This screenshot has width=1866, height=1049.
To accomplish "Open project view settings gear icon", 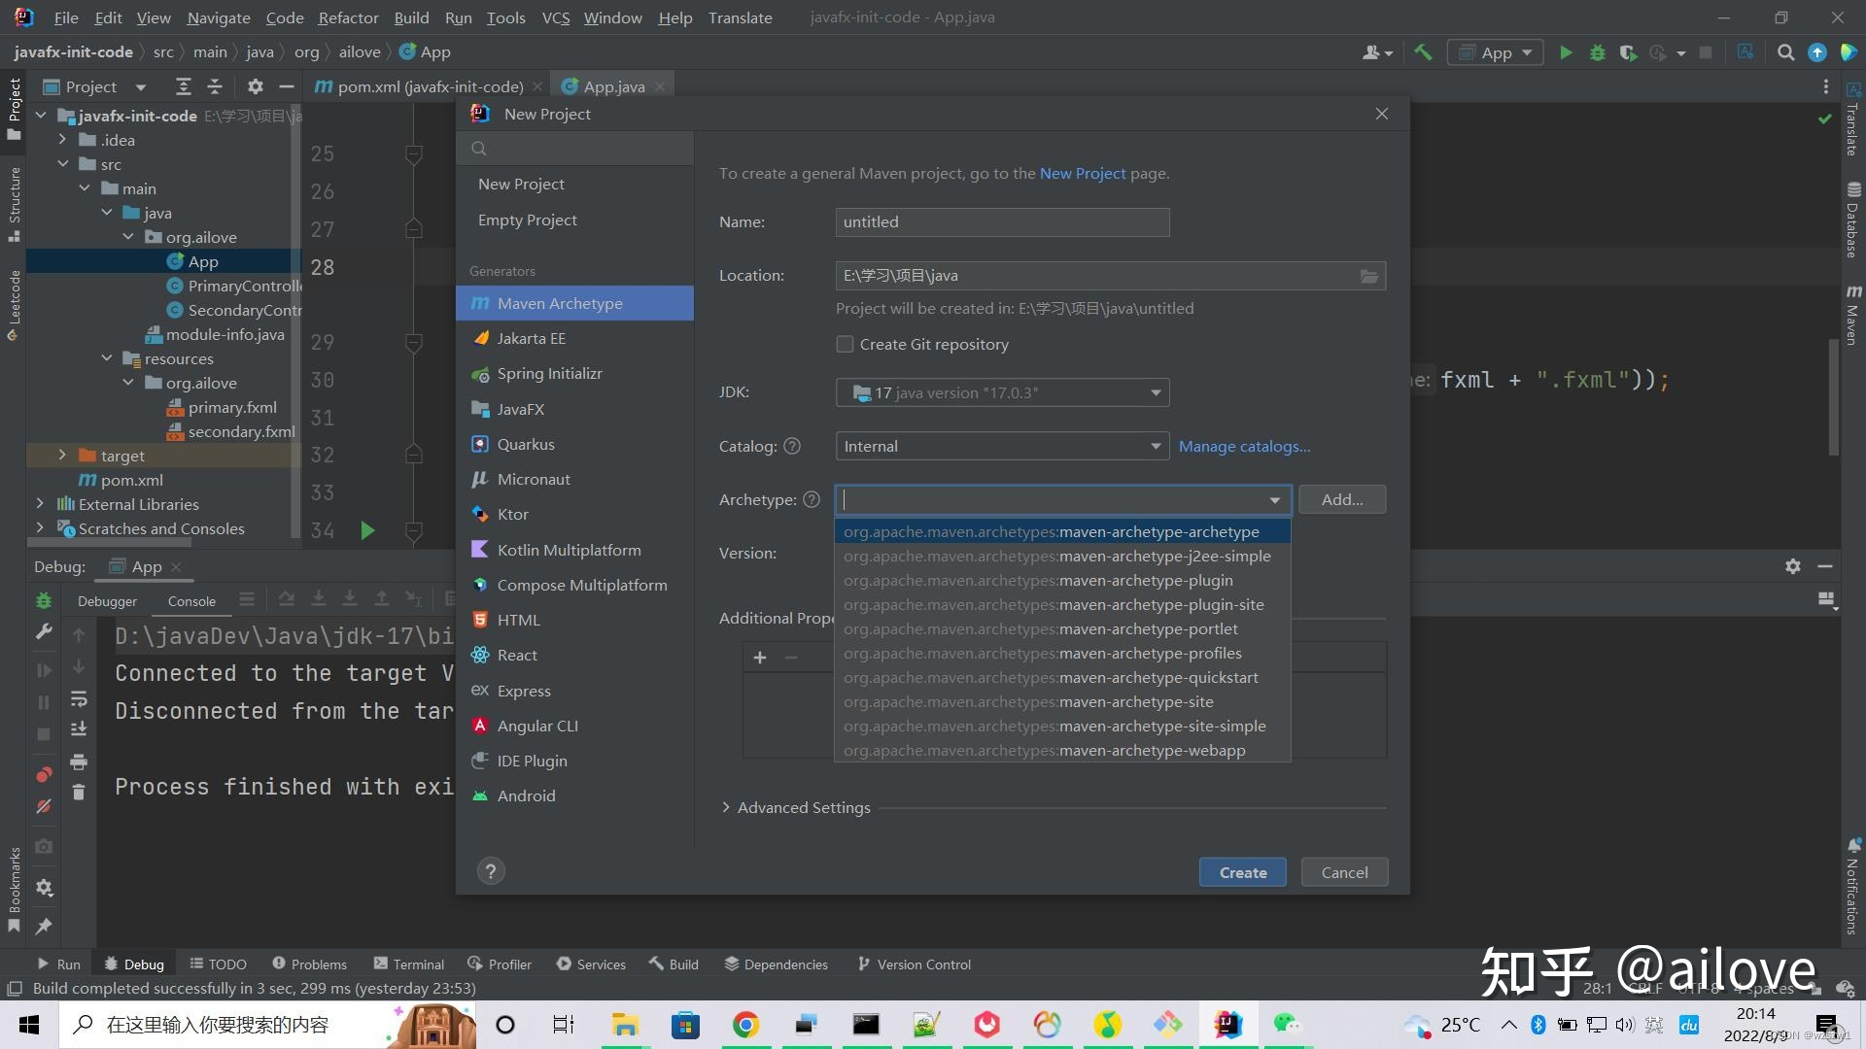I will [x=255, y=86].
